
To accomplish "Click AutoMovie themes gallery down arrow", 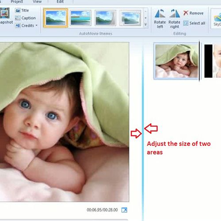I will click(x=145, y=18).
